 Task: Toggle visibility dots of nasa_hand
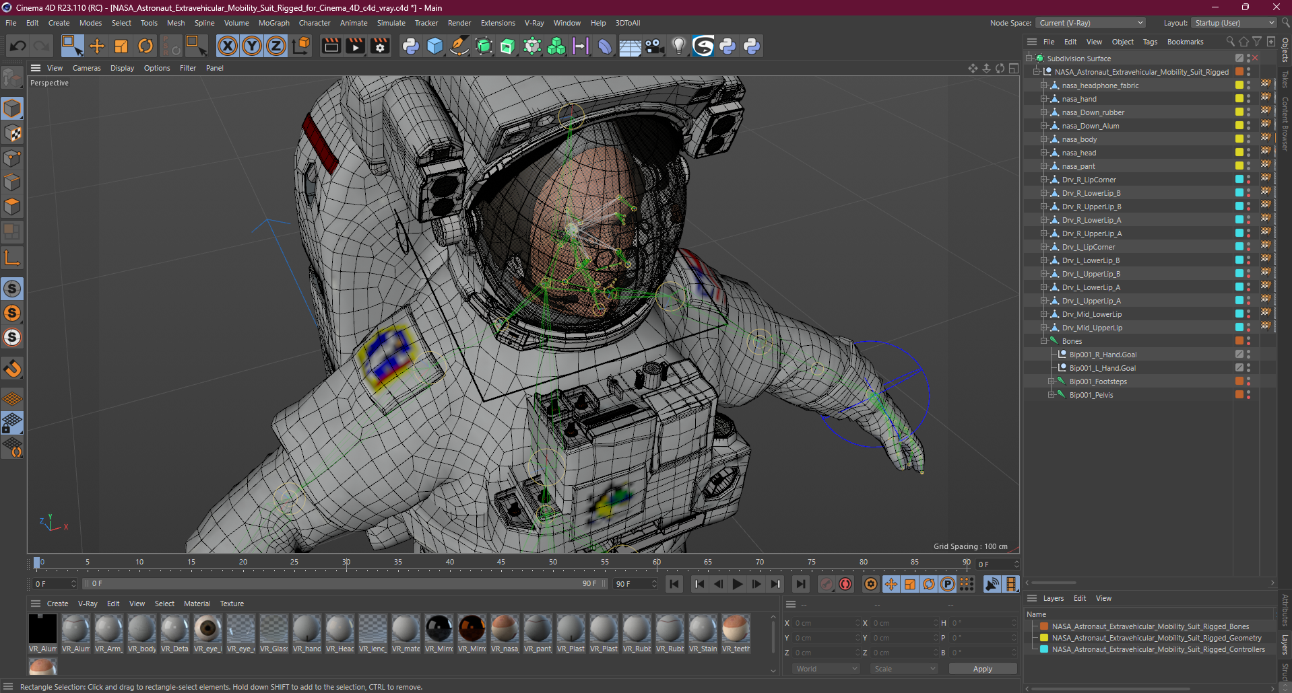1248,99
